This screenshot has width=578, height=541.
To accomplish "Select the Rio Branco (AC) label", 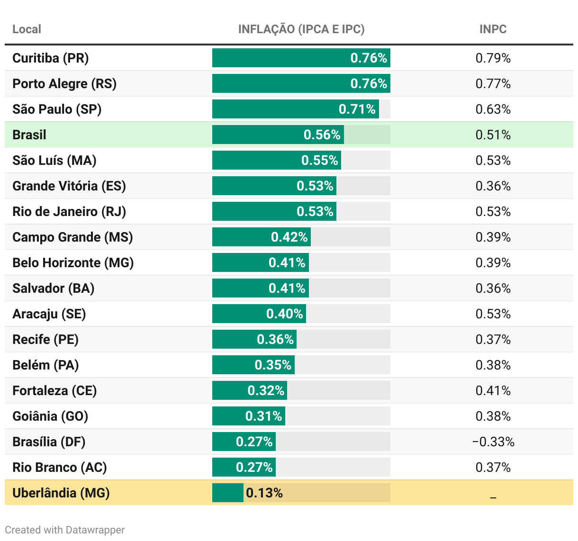I will pyautogui.click(x=60, y=468).
